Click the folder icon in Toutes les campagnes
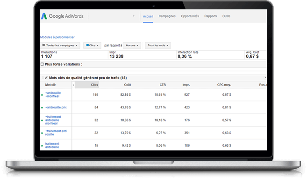This screenshot has height=178, width=307. 43,45
